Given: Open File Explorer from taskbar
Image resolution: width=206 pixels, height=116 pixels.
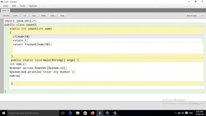Looking at the screenshot, I should tap(78, 113).
